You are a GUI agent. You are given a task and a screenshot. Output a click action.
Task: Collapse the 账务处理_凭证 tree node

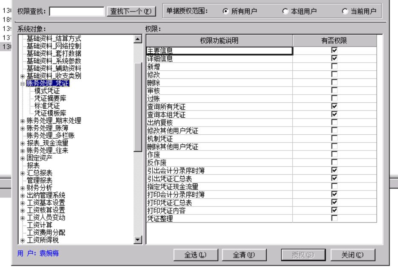[22, 83]
